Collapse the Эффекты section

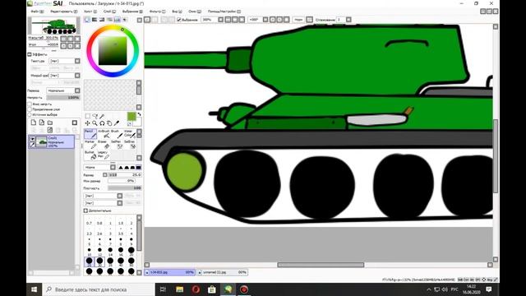[x=30, y=54]
